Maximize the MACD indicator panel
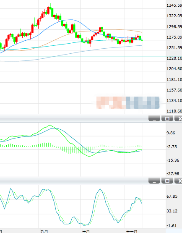Viewport: 182px width, 233px height. tap(167, 118)
